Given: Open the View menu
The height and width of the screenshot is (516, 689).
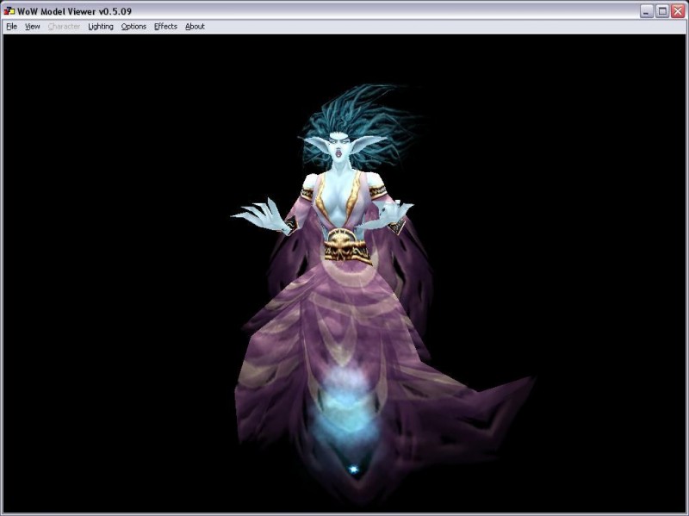Looking at the screenshot, I should (32, 27).
